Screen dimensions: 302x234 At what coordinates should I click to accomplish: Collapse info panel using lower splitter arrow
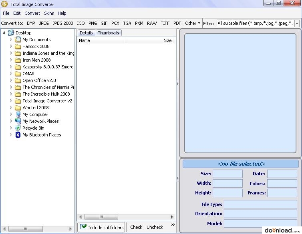click(178, 178)
